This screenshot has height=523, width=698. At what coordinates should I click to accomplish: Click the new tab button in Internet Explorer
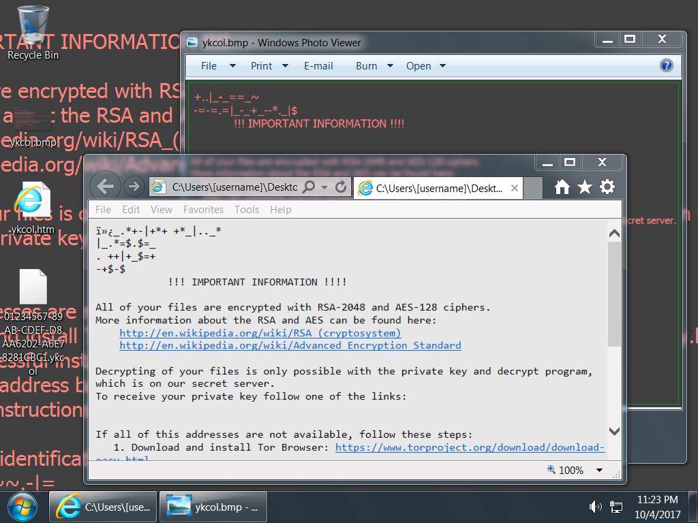coord(533,188)
